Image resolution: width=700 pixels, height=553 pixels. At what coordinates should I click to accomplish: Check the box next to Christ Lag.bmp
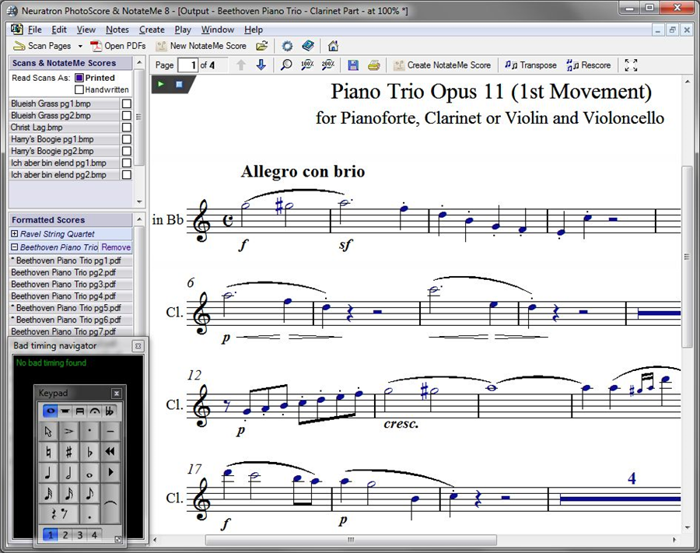pyautogui.click(x=127, y=128)
